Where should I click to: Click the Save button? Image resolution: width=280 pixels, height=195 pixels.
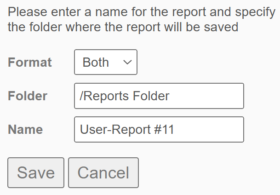(x=36, y=172)
